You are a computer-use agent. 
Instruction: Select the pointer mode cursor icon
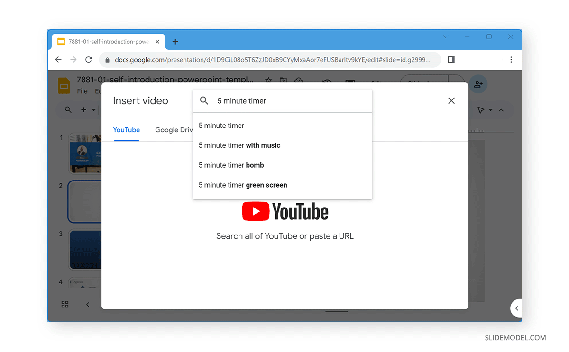click(480, 110)
